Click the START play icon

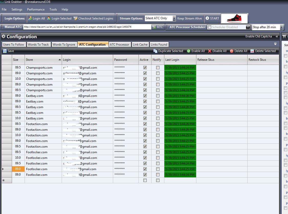pos(207,18)
